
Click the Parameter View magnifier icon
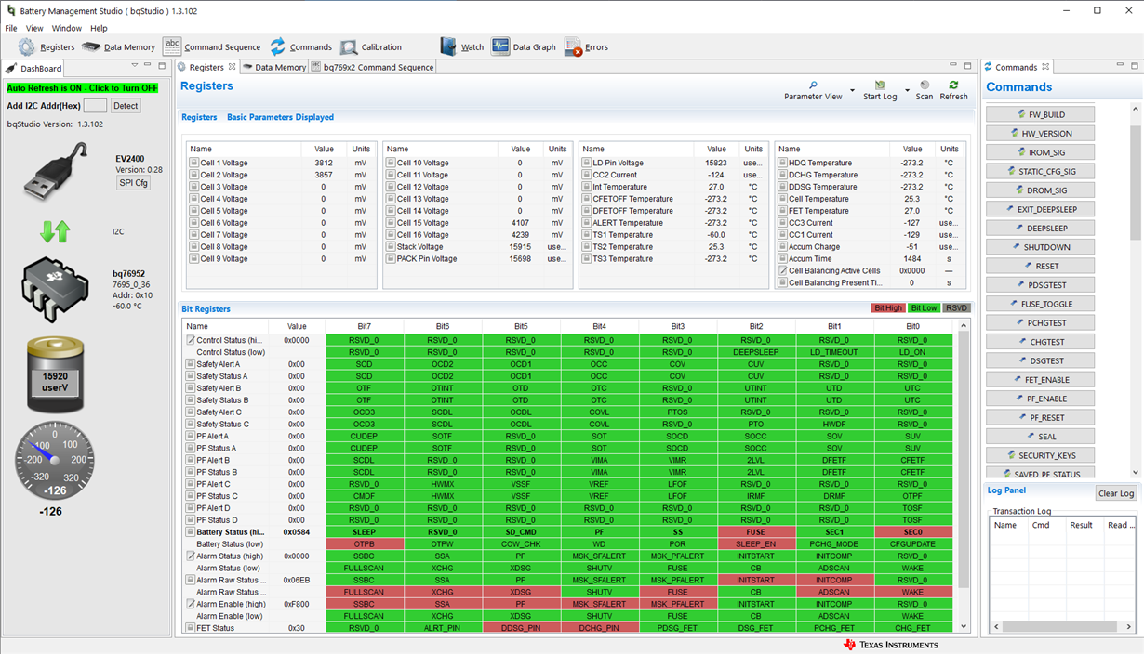coord(813,85)
